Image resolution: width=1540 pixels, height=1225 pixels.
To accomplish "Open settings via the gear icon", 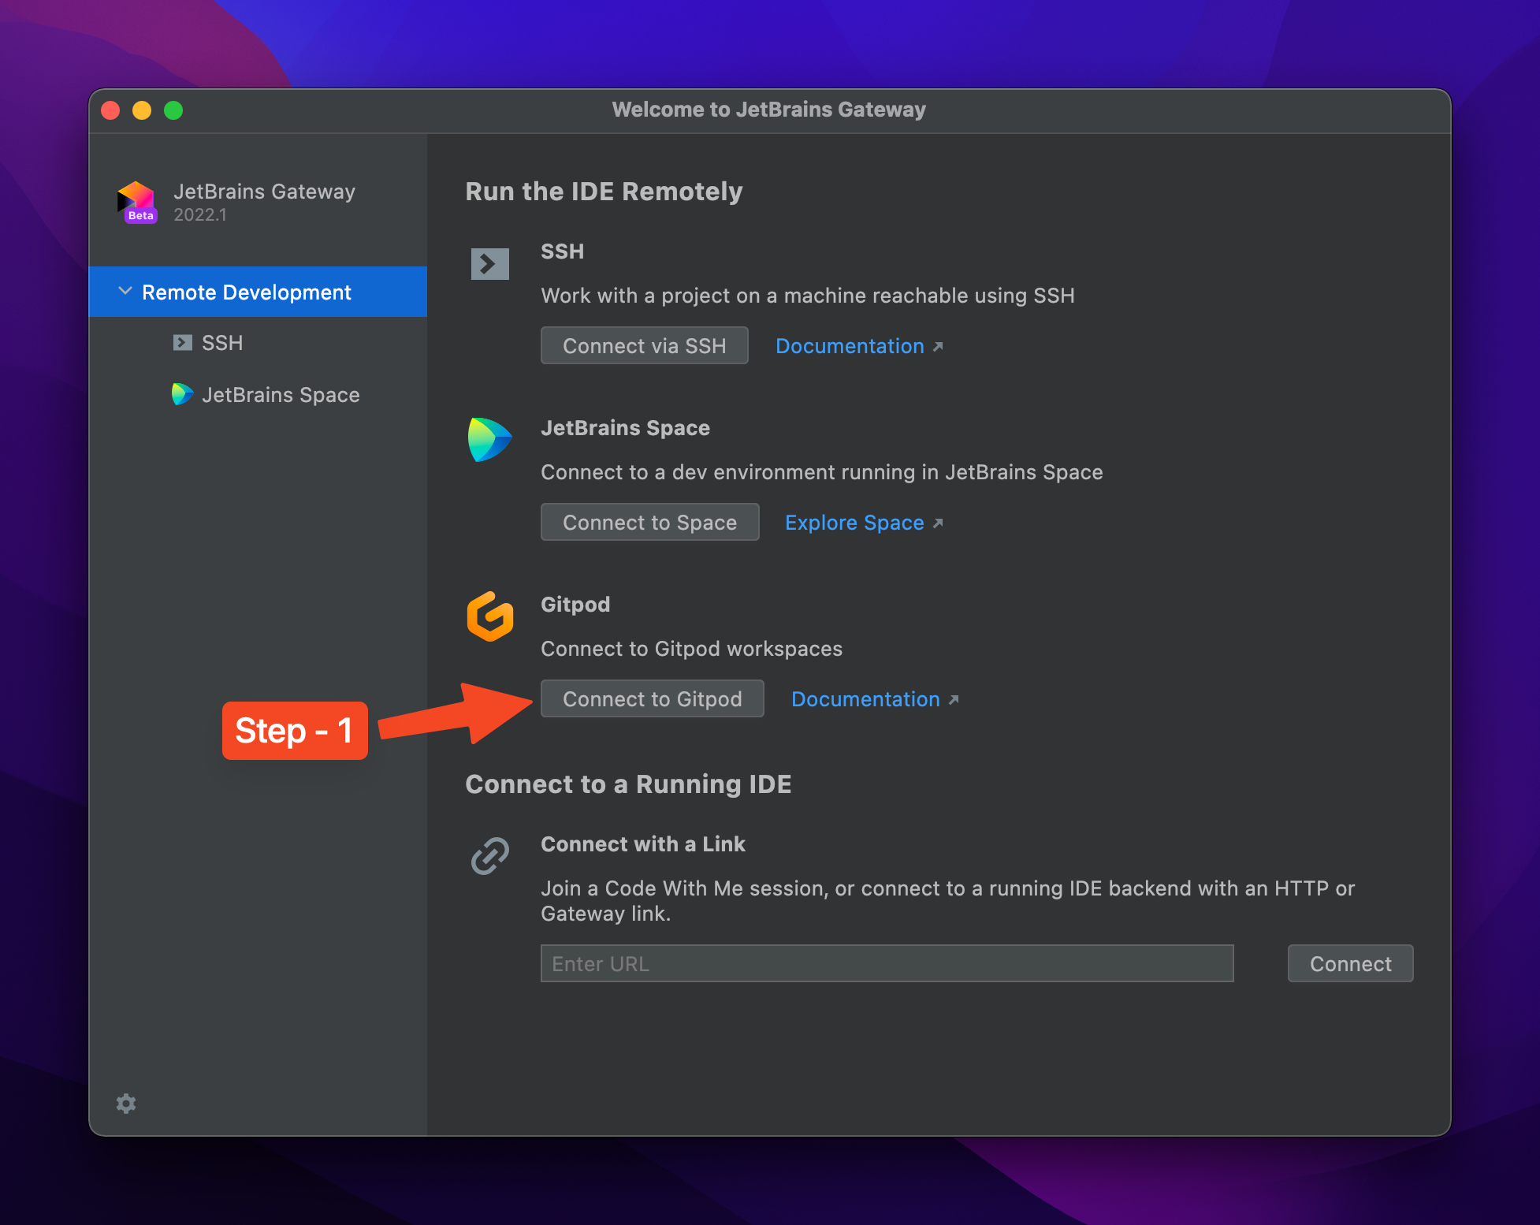I will pyautogui.click(x=126, y=1103).
